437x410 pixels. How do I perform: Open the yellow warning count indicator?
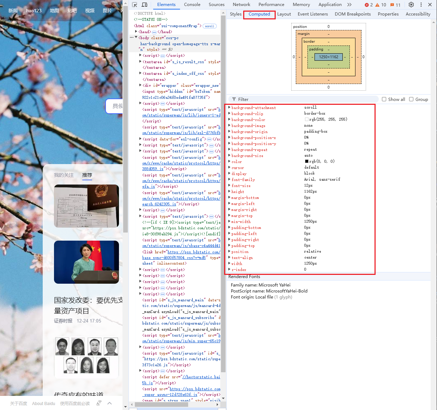point(381,5)
